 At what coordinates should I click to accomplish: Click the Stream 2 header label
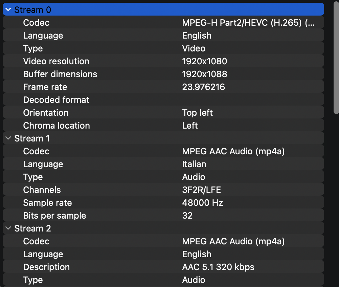32,228
